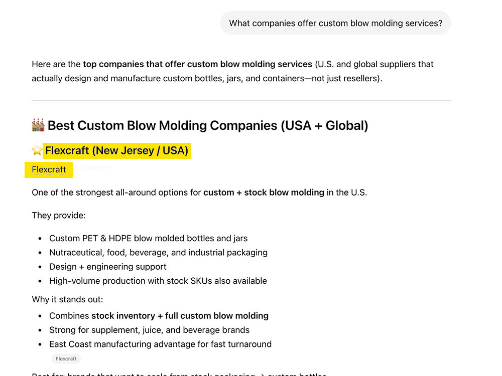Image resolution: width=502 pixels, height=376 pixels.
Task: Click the 'High-volume production' bullet item
Action: point(158,281)
